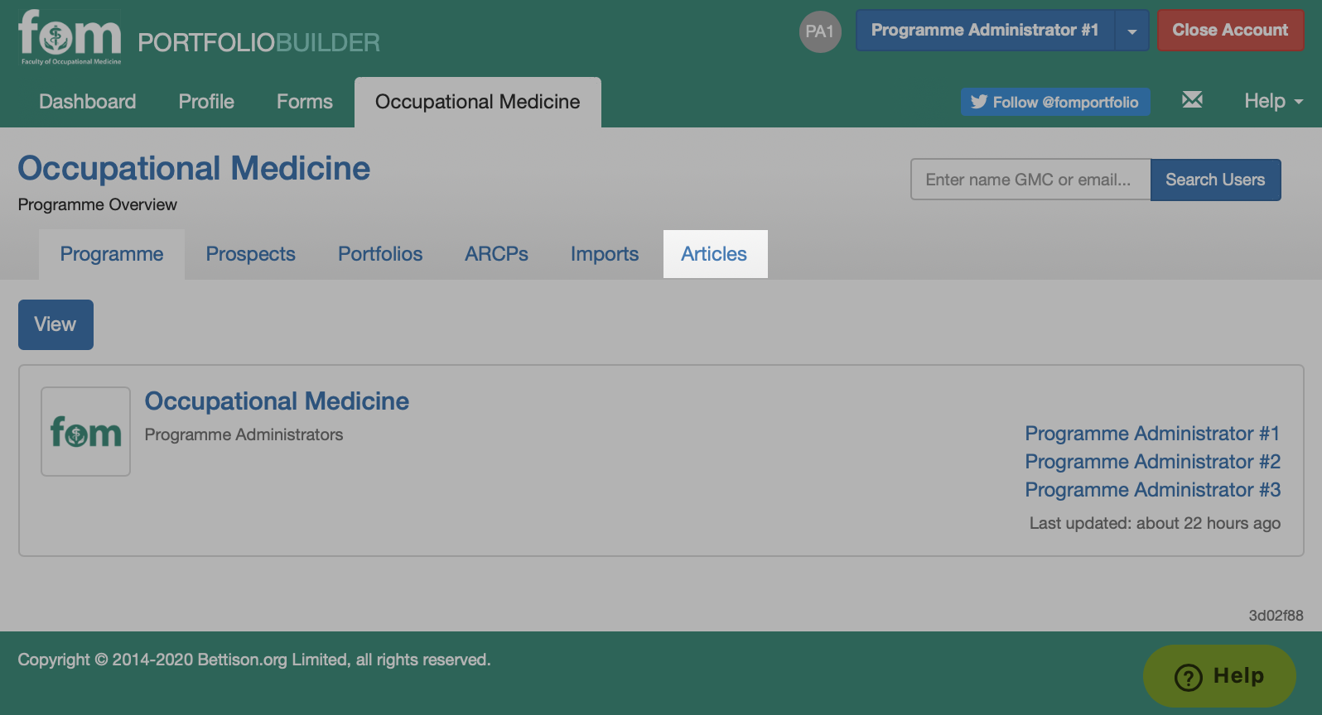Follow @fomportfolio on Twitter
Screen dimensions: 1322x715
tap(1055, 102)
